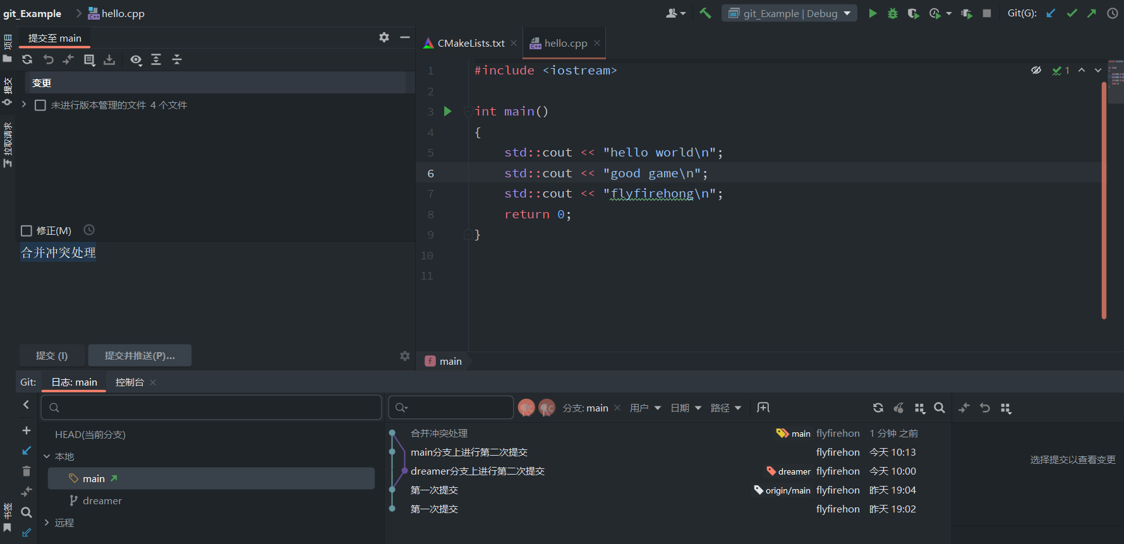Stop the running process

click(x=987, y=13)
